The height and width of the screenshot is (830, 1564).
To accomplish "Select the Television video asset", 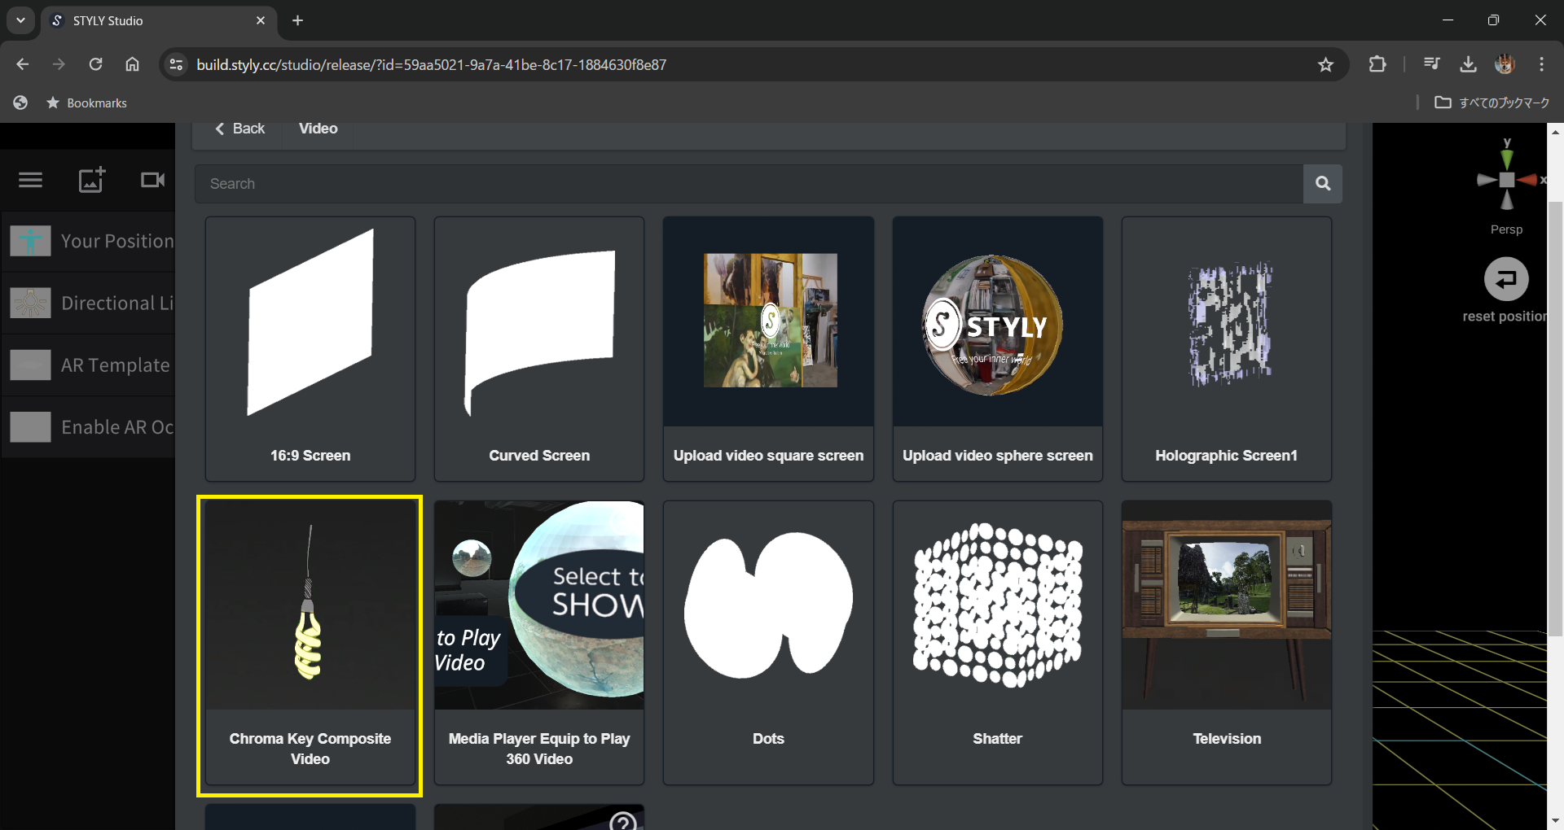I will tap(1227, 643).
